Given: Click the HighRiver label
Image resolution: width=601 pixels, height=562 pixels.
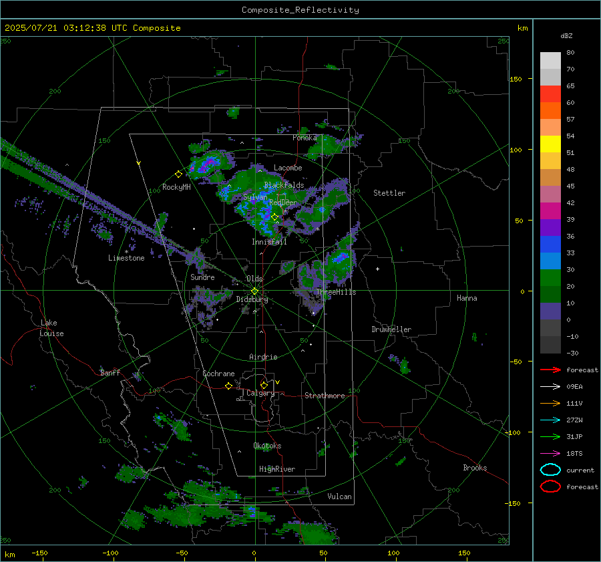Looking at the screenshot, I should tap(277, 469).
